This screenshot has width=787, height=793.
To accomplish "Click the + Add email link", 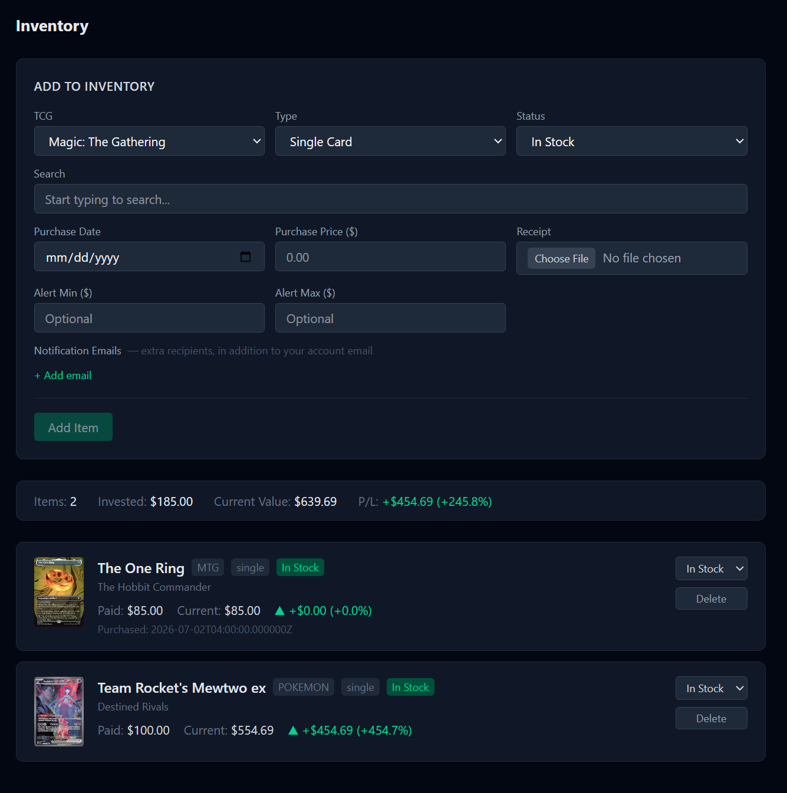I will (x=63, y=376).
